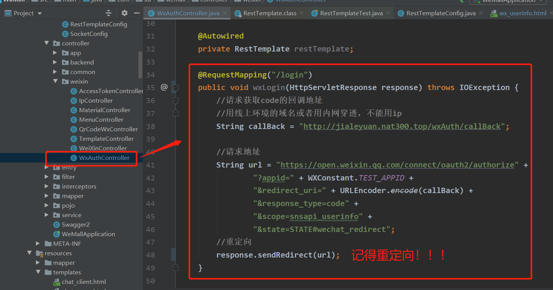Click the folder icon beside interceptors
Viewport: 553px width, 290px height.
pyautogui.click(x=56, y=186)
